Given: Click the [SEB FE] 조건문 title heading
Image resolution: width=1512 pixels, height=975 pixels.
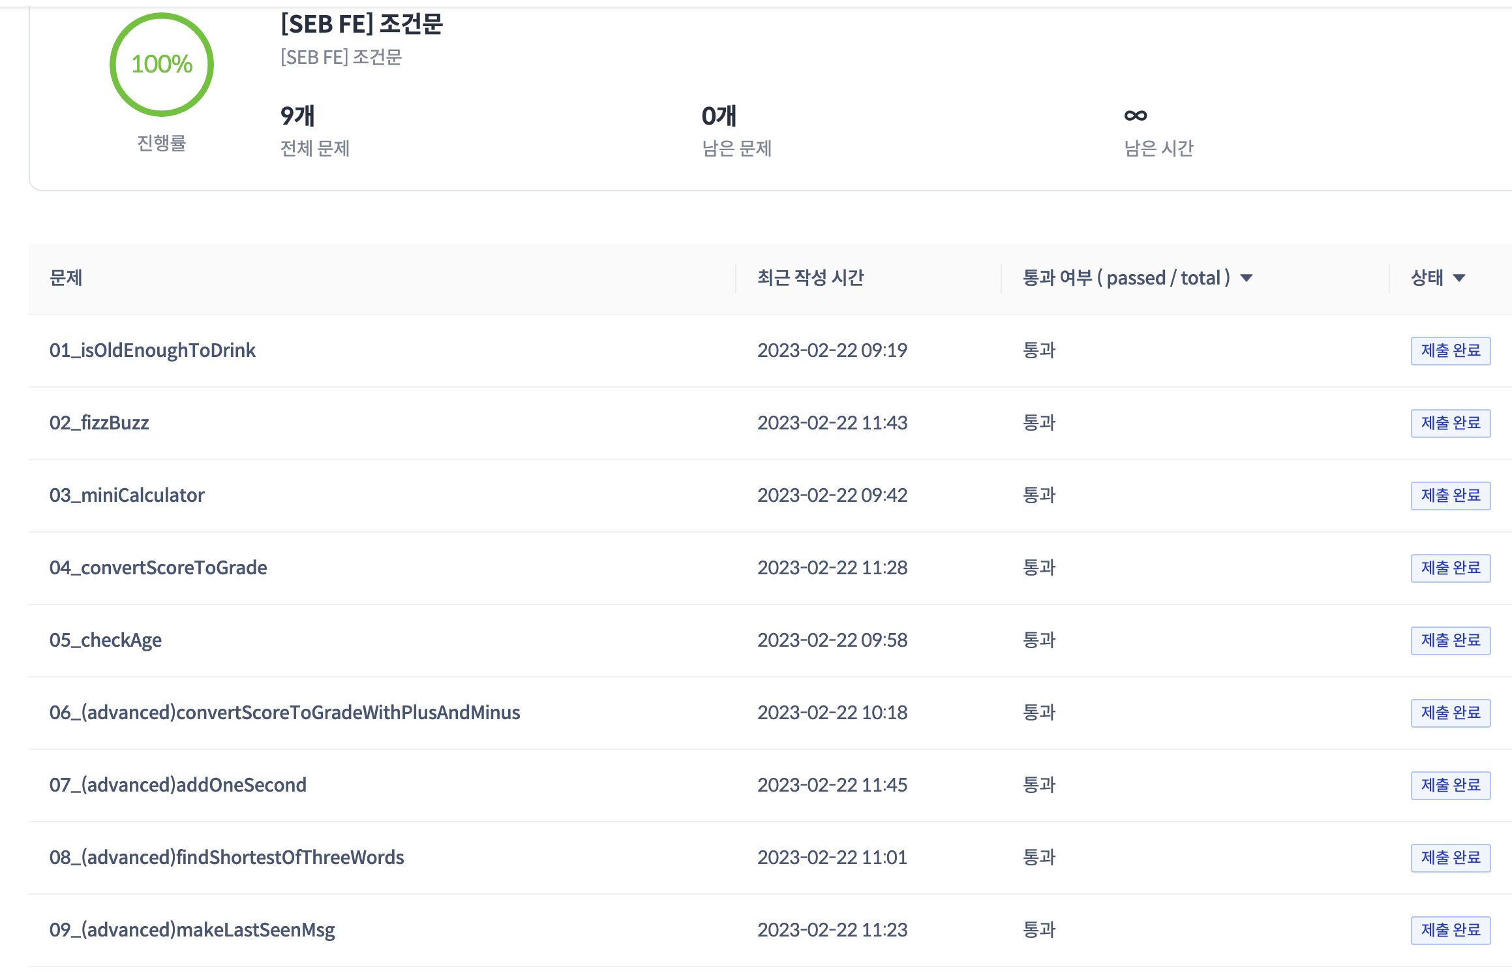Looking at the screenshot, I should (x=362, y=24).
